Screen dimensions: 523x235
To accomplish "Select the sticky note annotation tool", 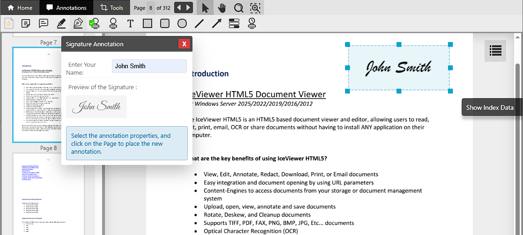I will click(x=26, y=23).
